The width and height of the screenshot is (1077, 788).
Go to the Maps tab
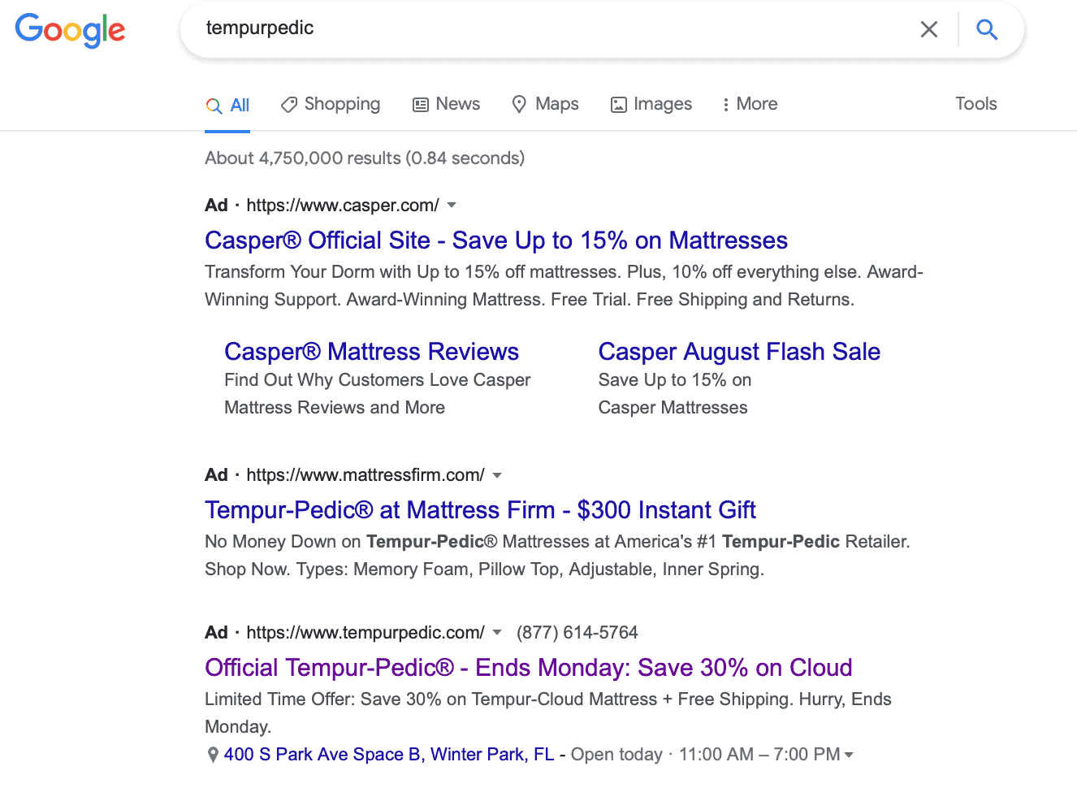click(x=545, y=104)
